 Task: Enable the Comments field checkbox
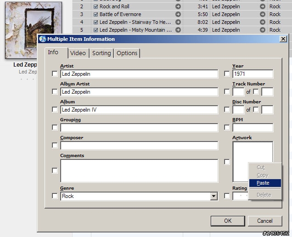55,170
